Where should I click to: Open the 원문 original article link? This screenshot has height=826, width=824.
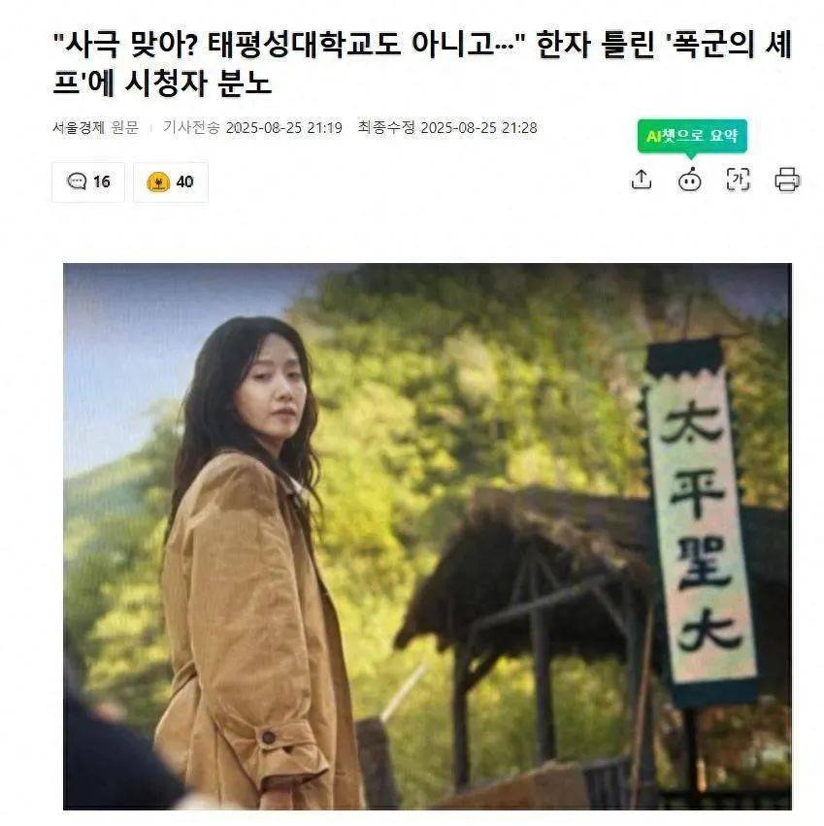(x=125, y=127)
